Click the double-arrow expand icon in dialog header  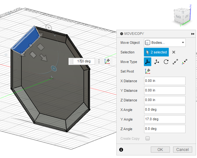(x=193, y=34)
